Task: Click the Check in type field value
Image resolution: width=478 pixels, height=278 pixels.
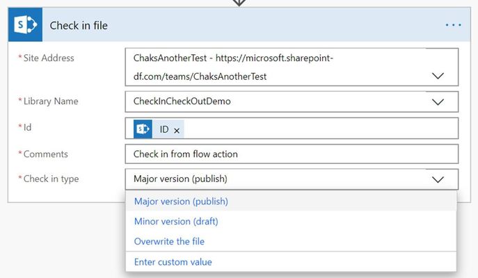Action: tap(180, 179)
